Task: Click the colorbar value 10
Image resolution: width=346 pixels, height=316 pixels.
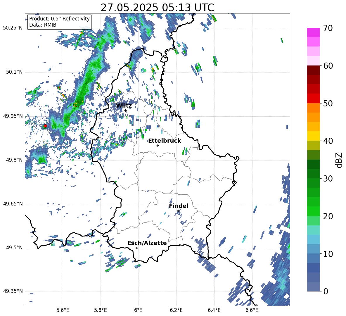Action: (328, 254)
